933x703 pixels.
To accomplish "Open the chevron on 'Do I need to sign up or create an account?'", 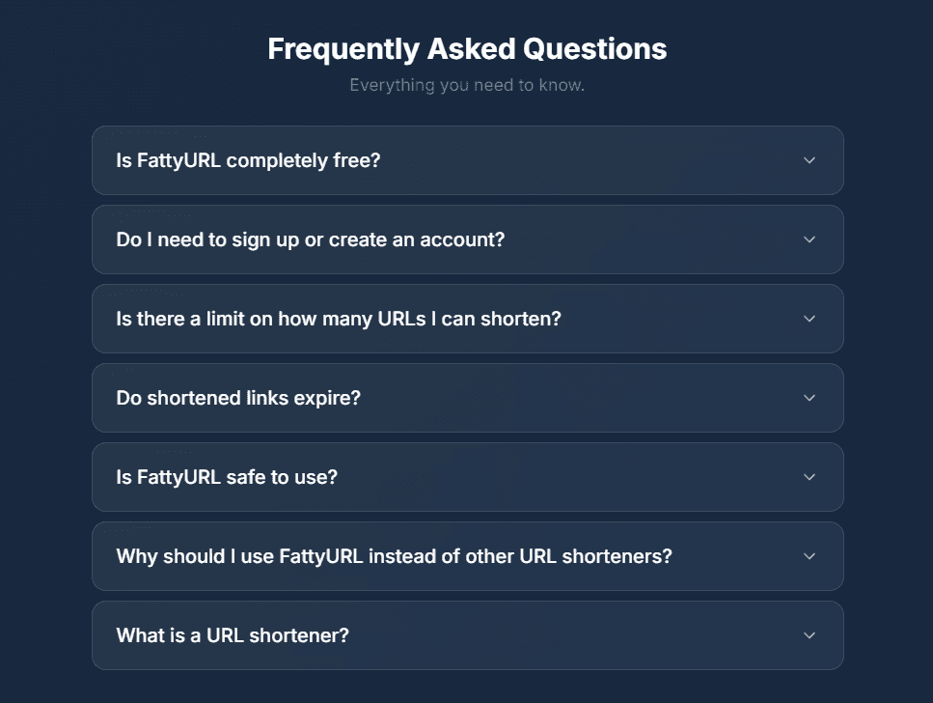I will pos(810,239).
